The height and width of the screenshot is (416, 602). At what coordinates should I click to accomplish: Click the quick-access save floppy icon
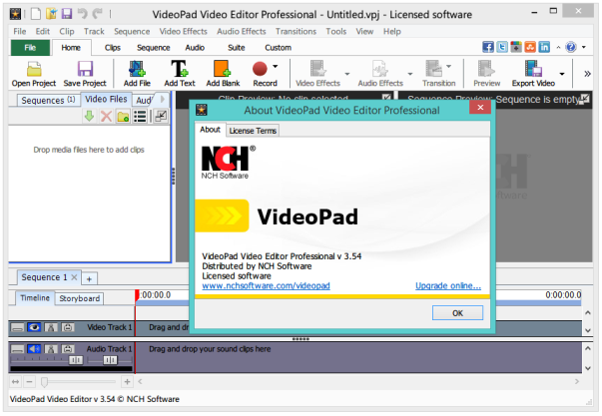coord(67,14)
